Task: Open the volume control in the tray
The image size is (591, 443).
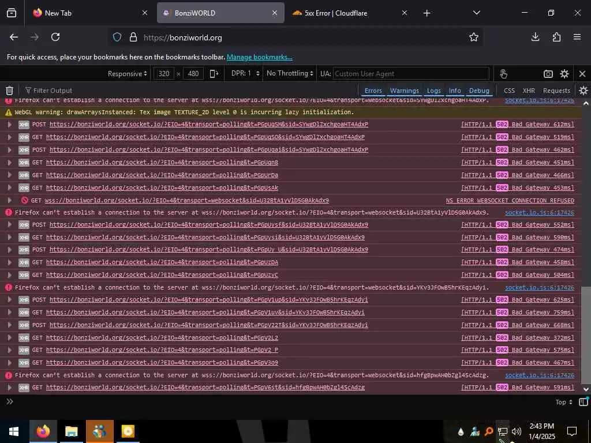Action: 517,431
